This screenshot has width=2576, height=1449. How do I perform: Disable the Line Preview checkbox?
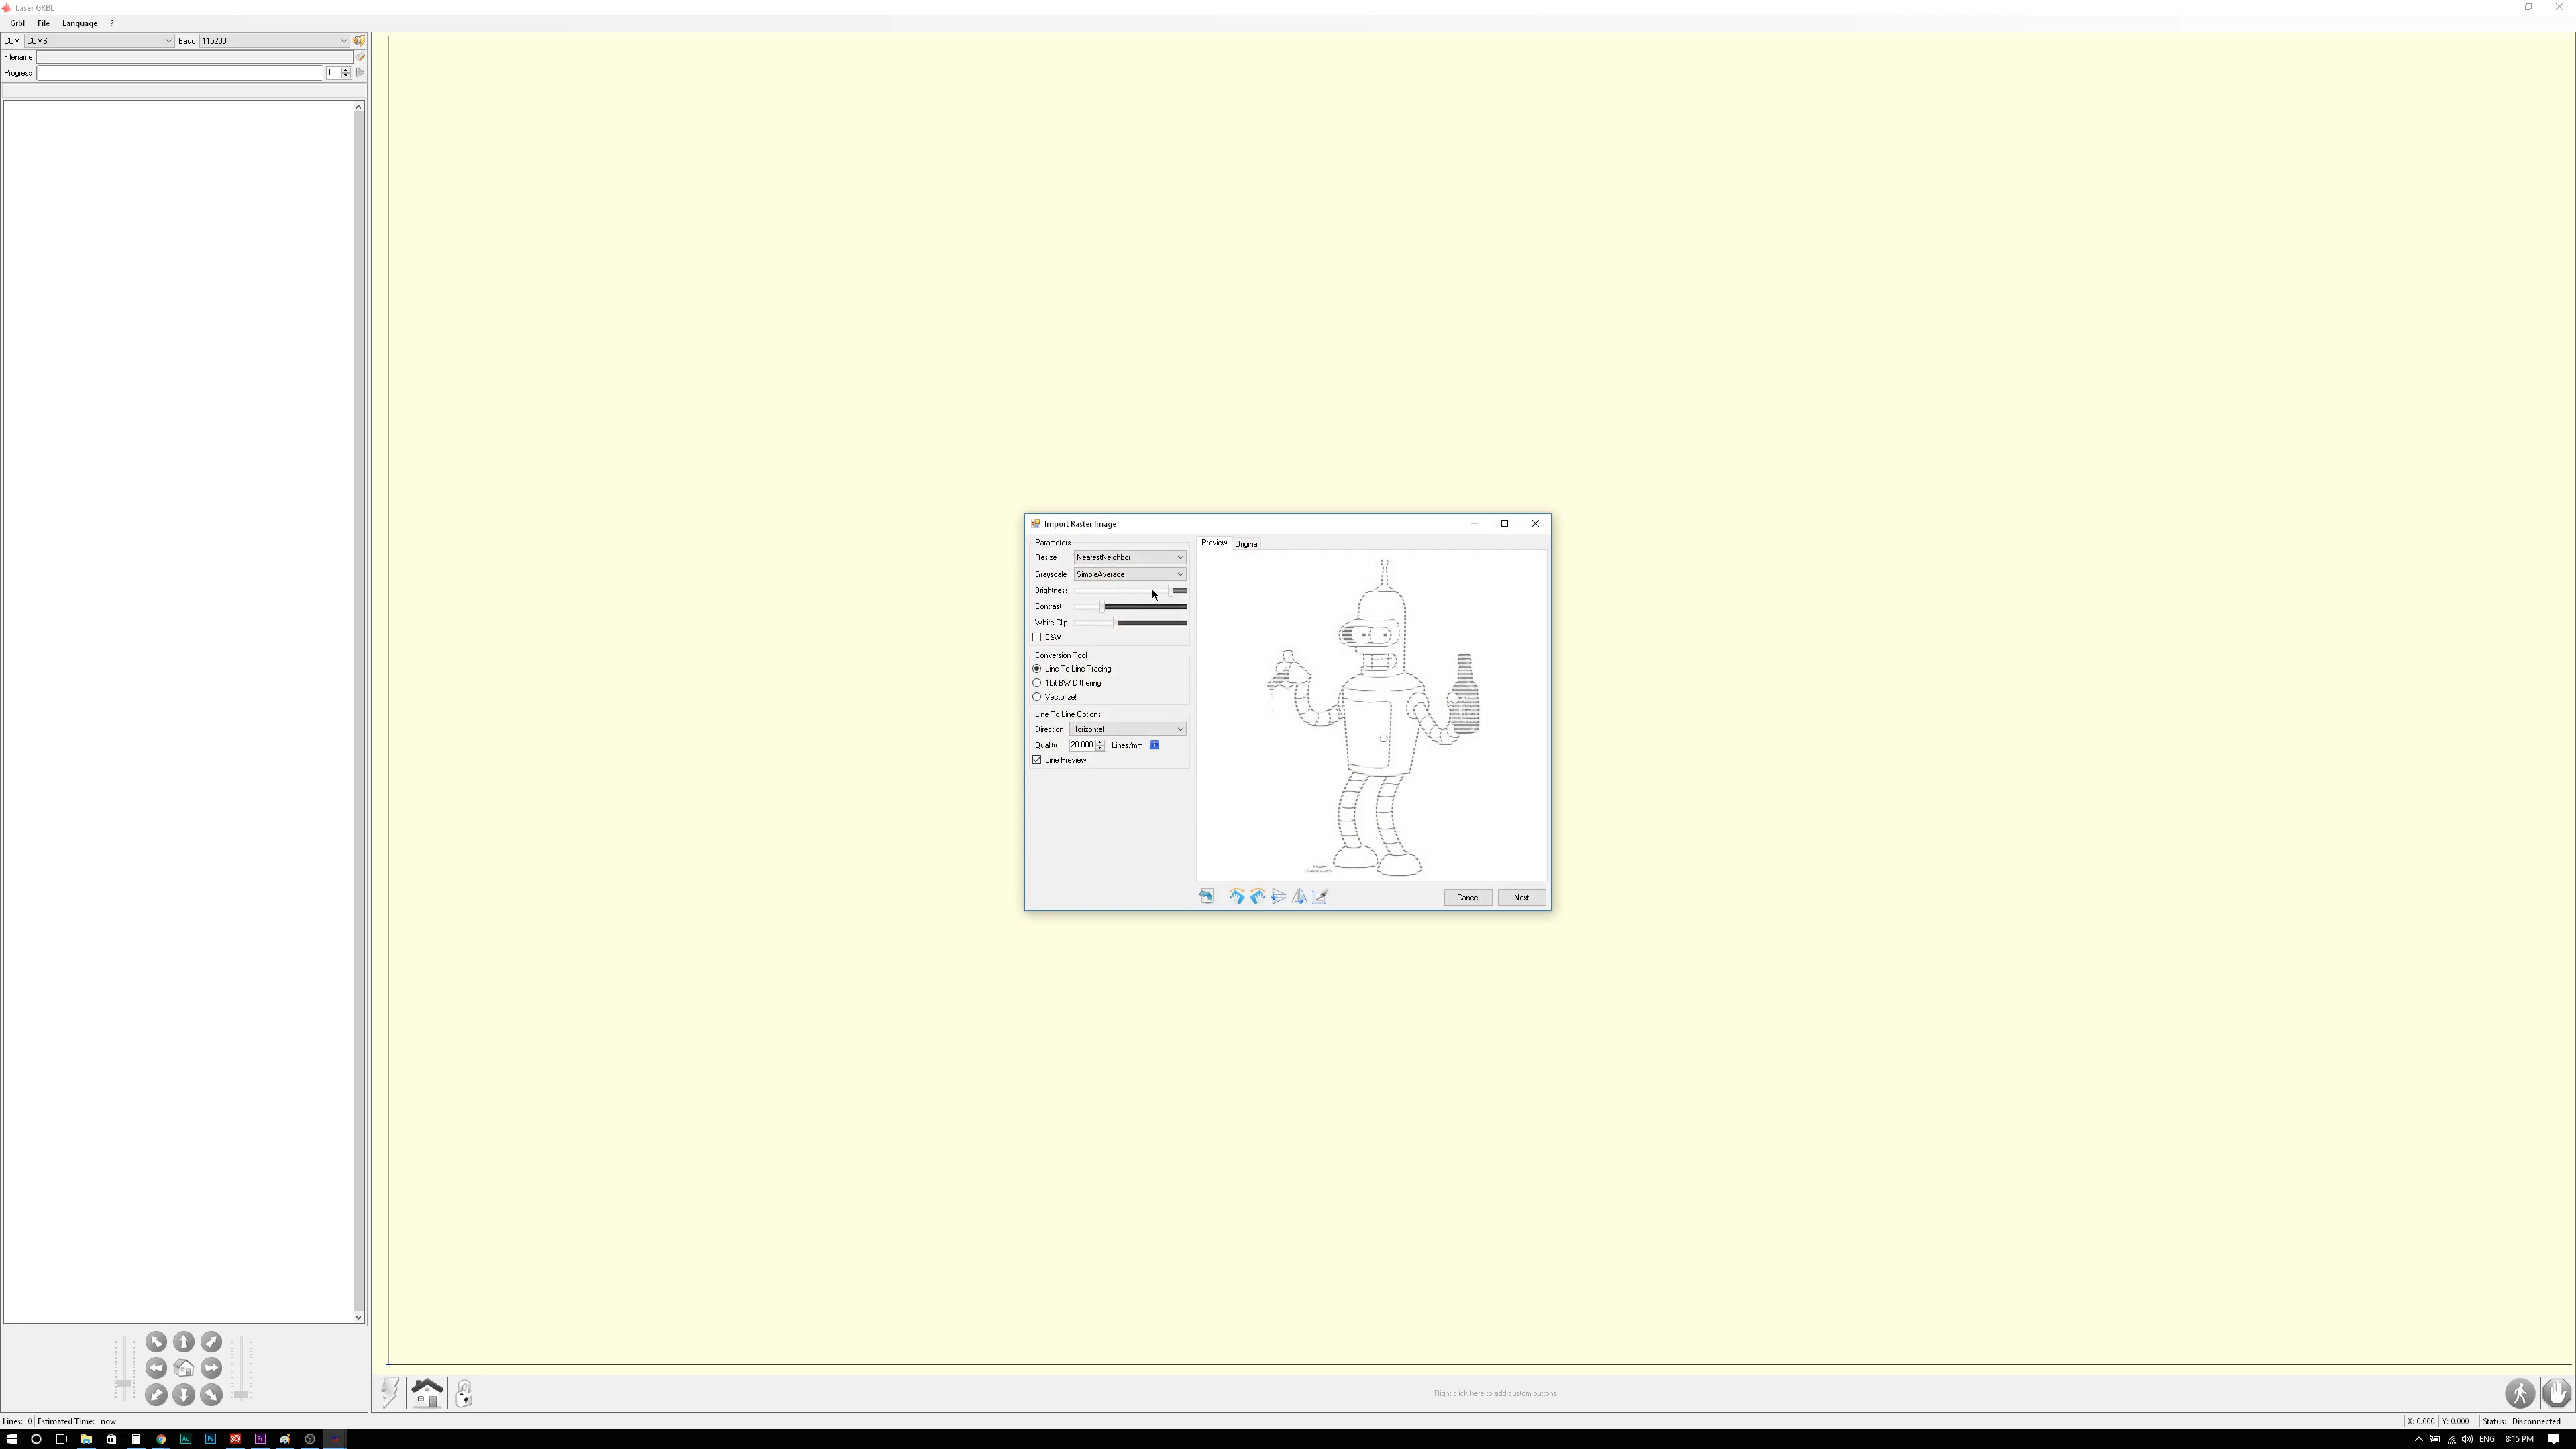tap(1038, 760)
